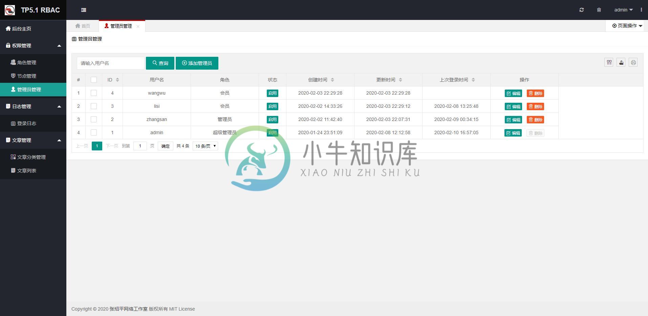Switch to the 首页 tab
Image resolution: width=648 pixels, height=316 pixels.
(83, 26)
